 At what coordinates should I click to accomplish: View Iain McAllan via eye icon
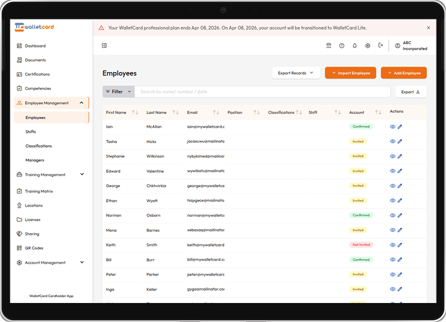pyautogui.click(x=392, y=127)
